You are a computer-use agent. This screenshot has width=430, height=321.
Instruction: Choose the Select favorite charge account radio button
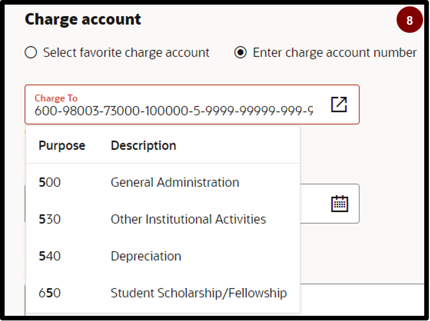point(31,52)
